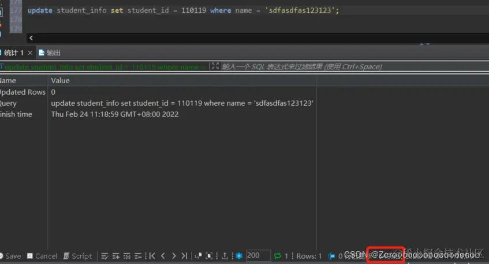Click the Cancel button in results toolbar
The height and width of the screenshot is (264, 489).
point(42,256)
